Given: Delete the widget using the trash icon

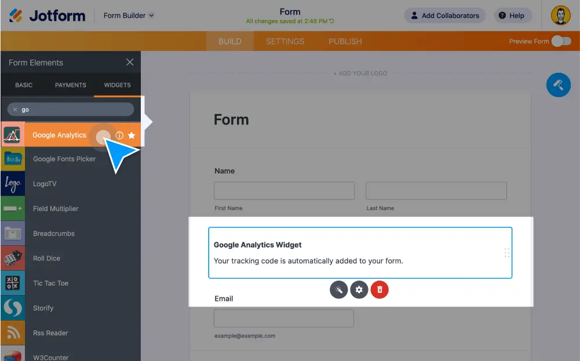Looking at the screenshot, I should 380,290.
